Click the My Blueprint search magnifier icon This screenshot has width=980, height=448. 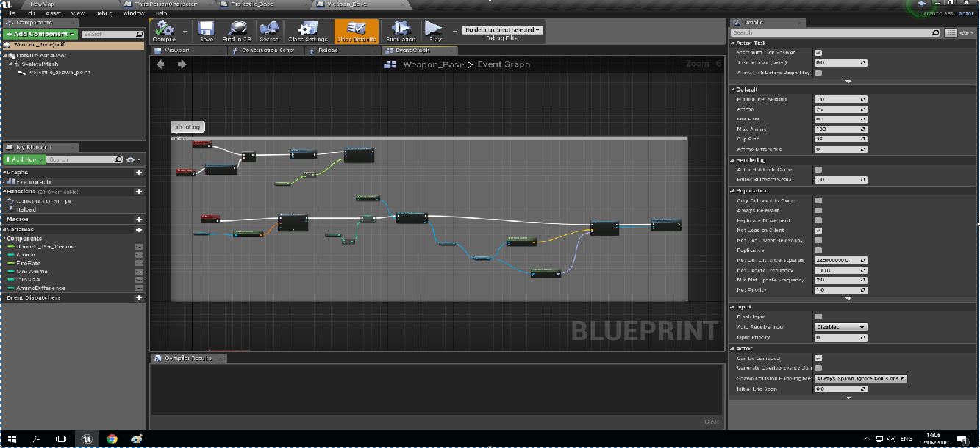coord(118,159)
